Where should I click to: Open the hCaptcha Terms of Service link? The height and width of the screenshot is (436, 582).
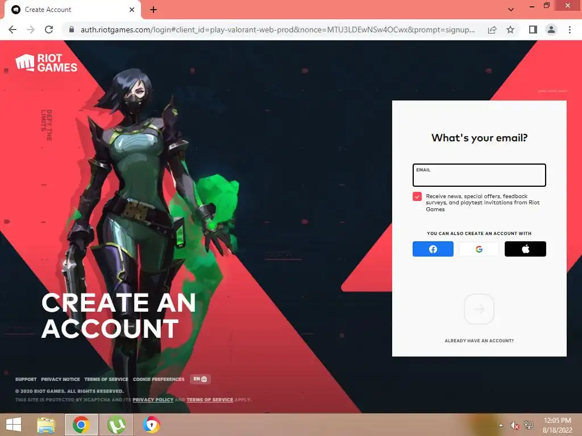[x=210, y=400]
